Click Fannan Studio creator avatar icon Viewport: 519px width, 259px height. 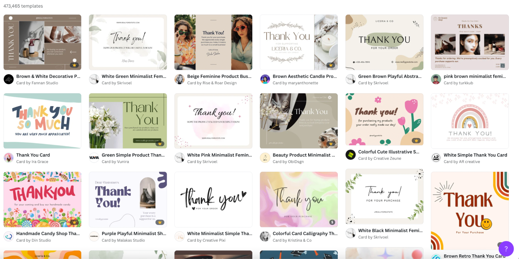click(9, 79)
